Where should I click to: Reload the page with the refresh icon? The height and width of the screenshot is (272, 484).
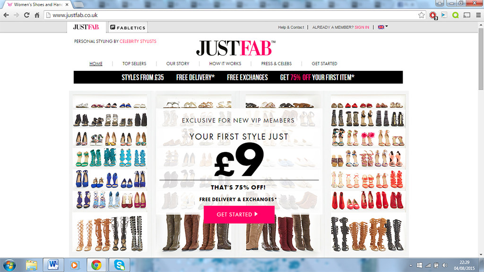[x=26, y=15]
